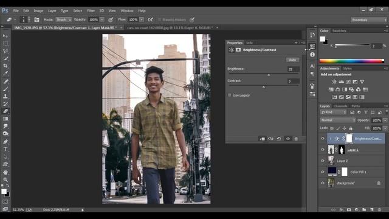Select the Hand tool
This screenshot has width=389, height=219.
tap(5, 172)
